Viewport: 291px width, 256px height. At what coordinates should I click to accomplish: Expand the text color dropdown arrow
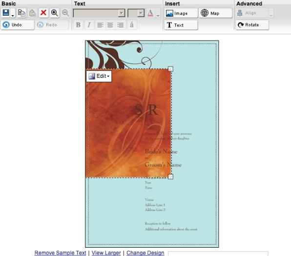(158, 16)
